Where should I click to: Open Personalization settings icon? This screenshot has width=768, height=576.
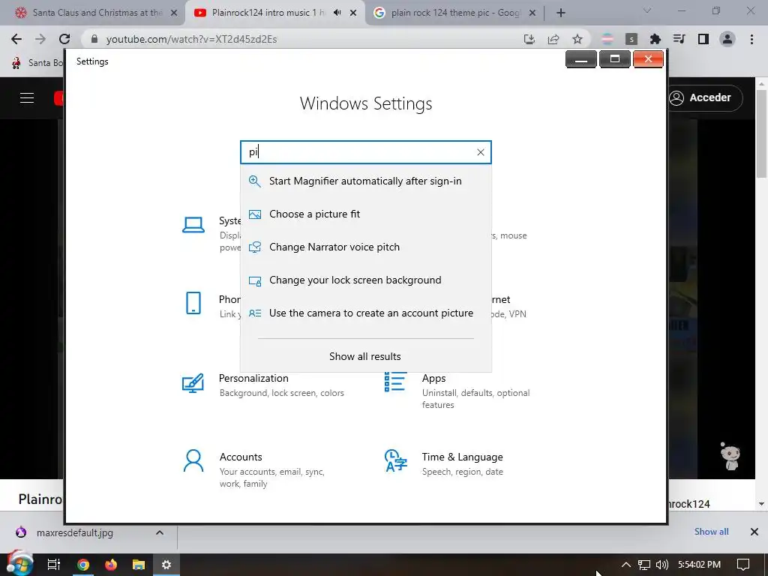click(193, 383)
